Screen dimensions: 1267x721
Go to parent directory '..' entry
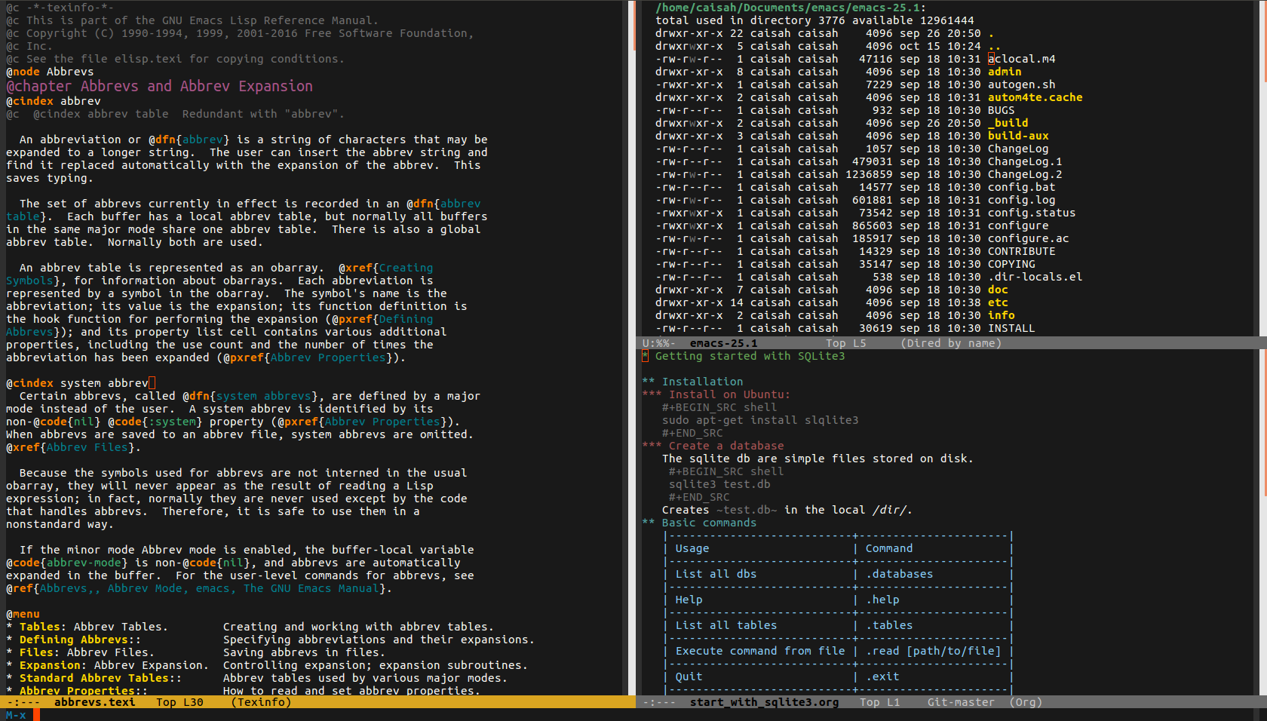tap(994, 46)
